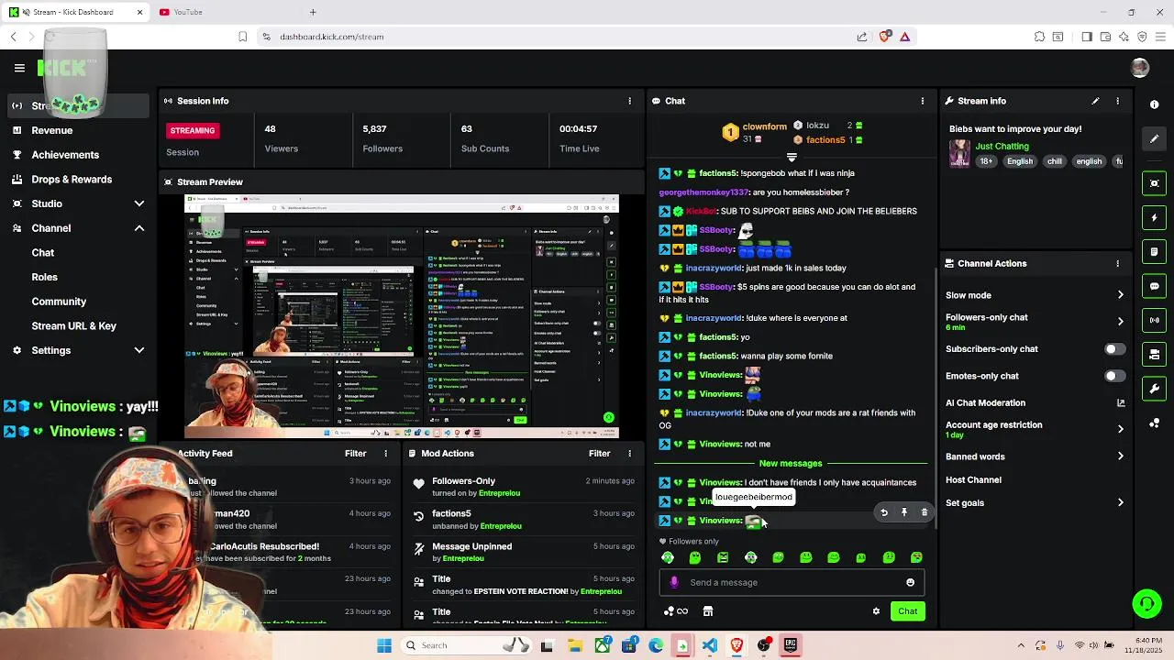1174x660 pixels.
Task: Open Set goals arrow
Action: [x=1120, y=503]
